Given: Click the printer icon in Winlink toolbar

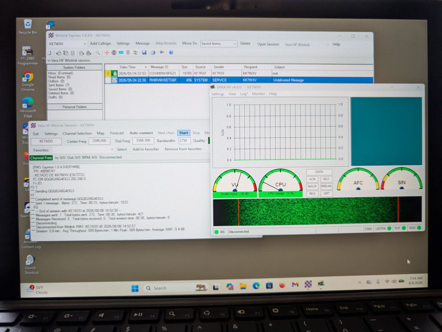Looking at the screenshot, I should coord(152,53).
